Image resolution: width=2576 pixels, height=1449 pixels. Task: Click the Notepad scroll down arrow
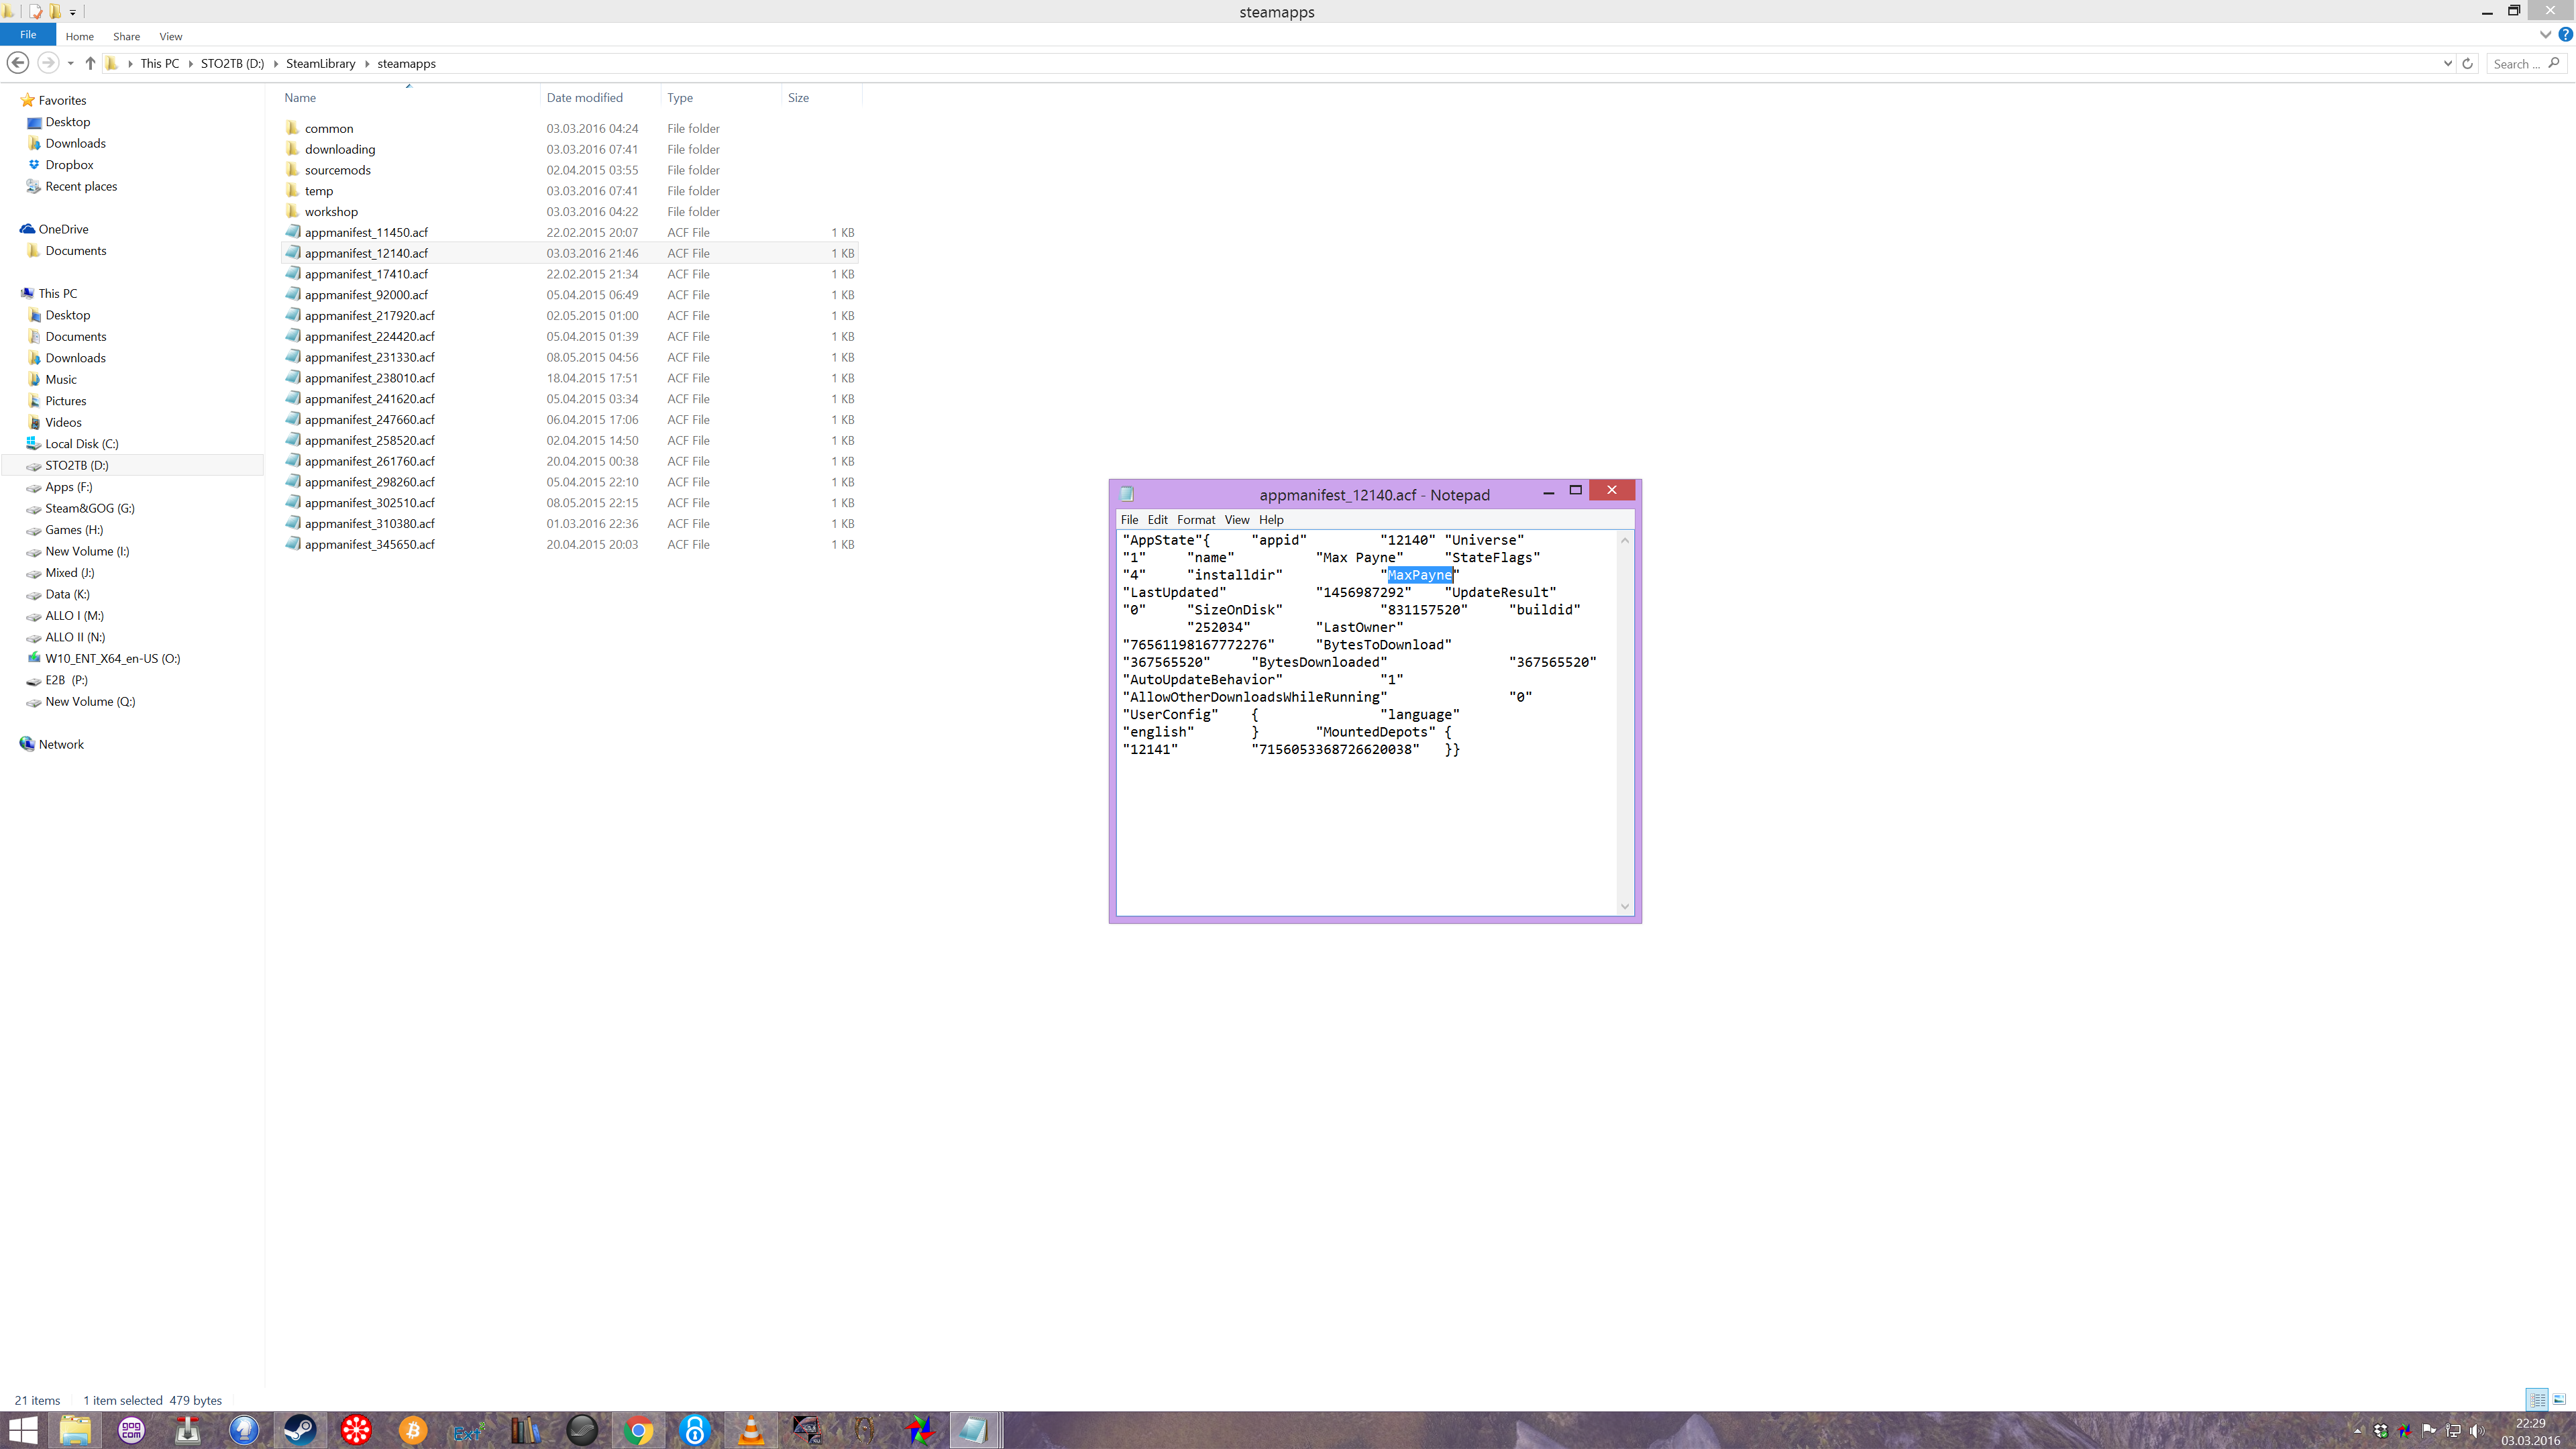tap(1624, 906)
